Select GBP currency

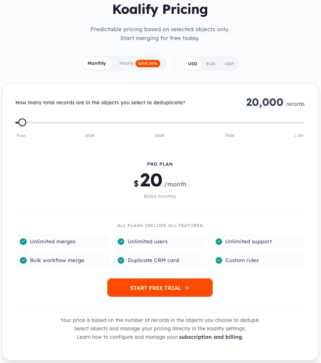pos(229,64)
